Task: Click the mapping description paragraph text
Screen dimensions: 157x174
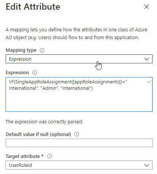Action: pyautogui.click(x=76, y=34)
